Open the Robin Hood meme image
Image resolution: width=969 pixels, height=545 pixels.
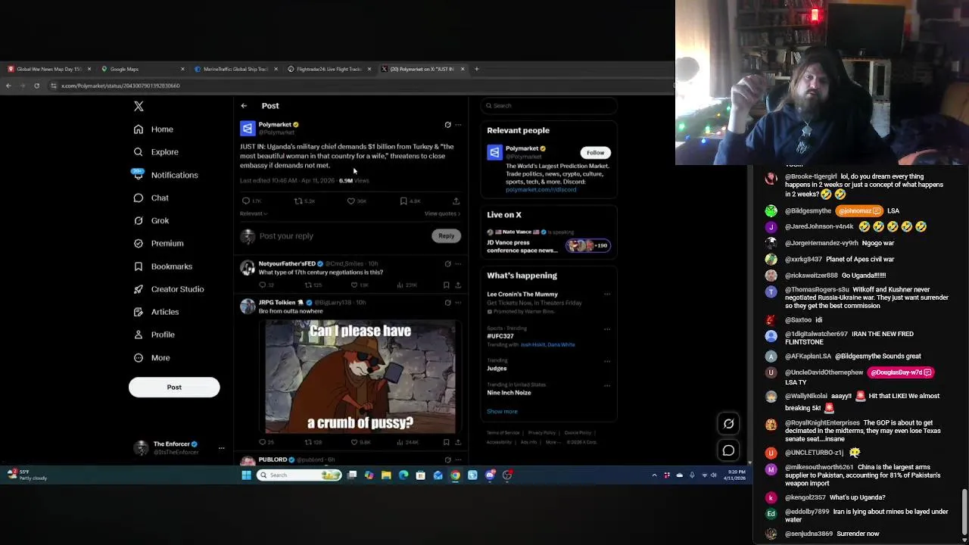tap(360, 376)
